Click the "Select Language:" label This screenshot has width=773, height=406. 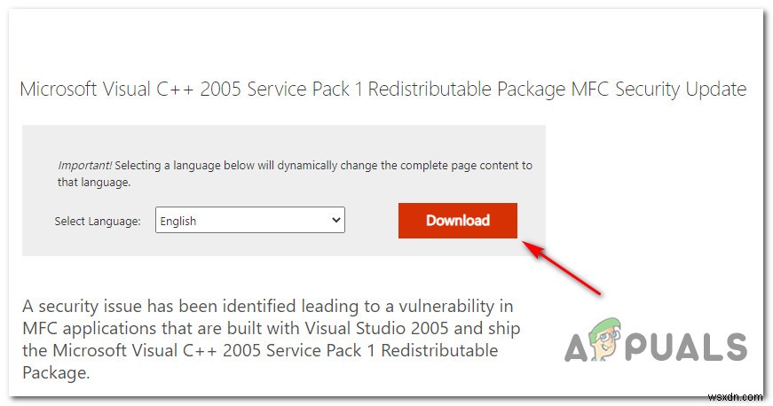[x=98, y=222]
